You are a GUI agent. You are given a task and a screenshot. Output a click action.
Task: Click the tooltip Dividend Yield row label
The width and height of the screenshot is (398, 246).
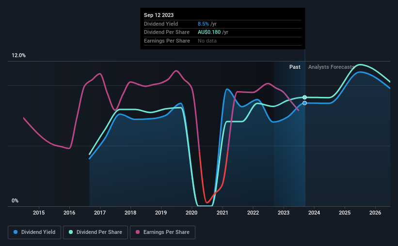161,24
